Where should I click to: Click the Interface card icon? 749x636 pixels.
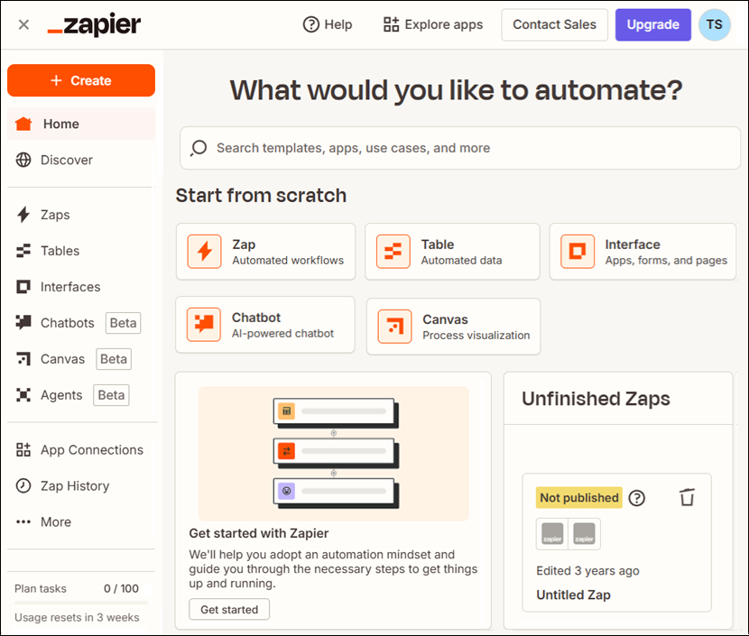click(578, 252)
